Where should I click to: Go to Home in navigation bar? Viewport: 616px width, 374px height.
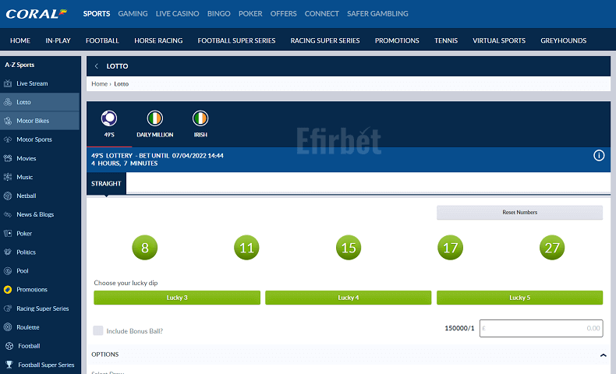click(20, 41)
